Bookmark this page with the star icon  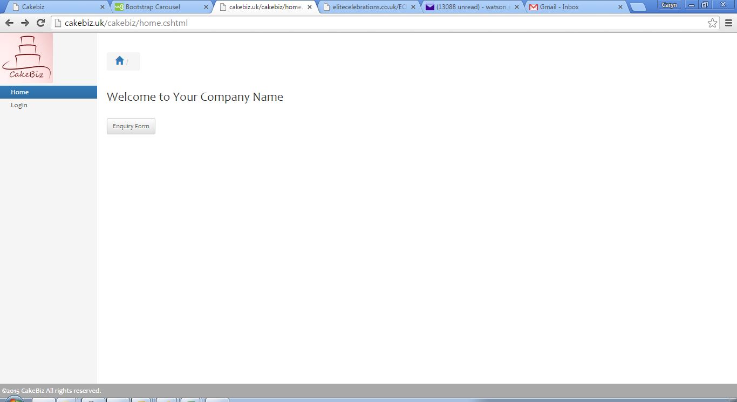[712, 23]
